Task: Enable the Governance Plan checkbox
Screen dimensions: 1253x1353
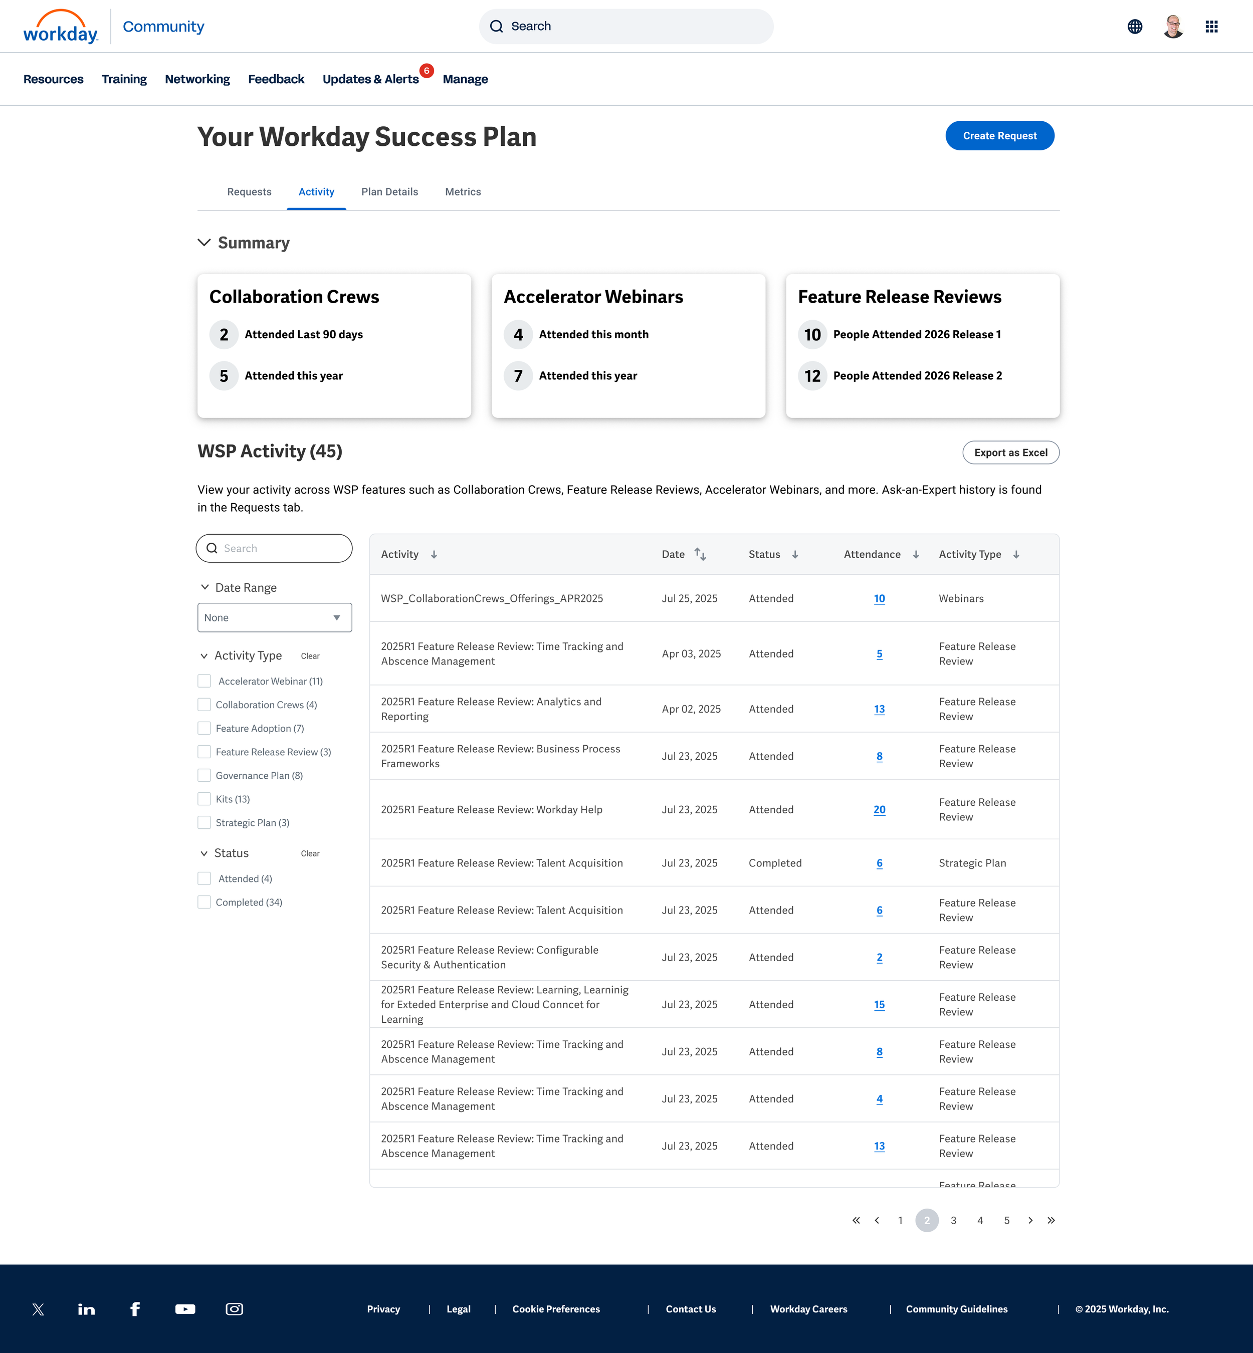Action: click(204, 775)
